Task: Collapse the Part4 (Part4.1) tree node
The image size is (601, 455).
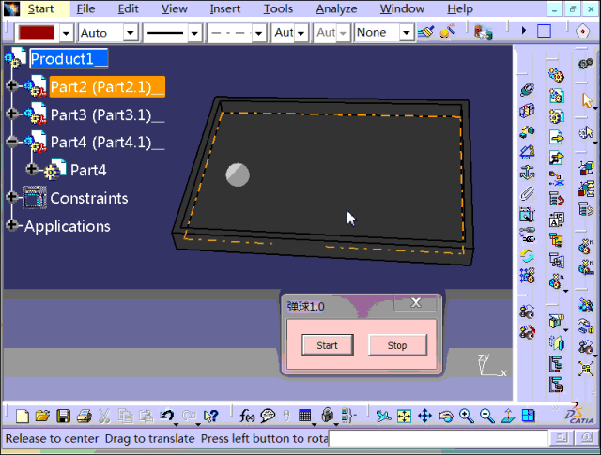Action: tap(12, 142)
